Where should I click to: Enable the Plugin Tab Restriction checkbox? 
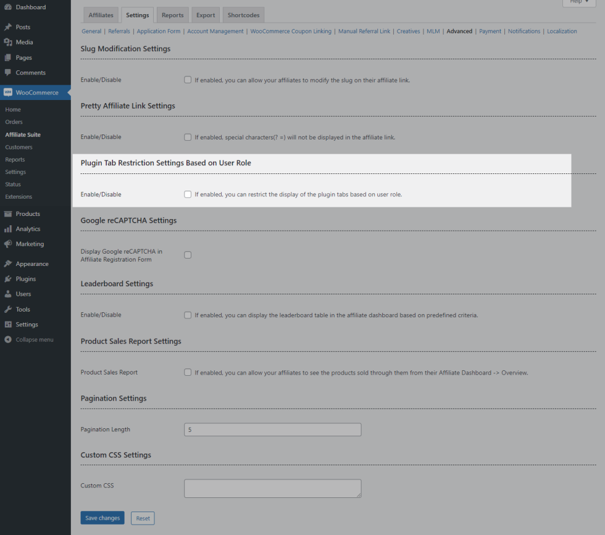point(188,194)
